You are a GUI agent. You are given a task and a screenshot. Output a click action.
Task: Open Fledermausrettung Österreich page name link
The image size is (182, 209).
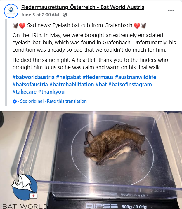click(83, 7)
